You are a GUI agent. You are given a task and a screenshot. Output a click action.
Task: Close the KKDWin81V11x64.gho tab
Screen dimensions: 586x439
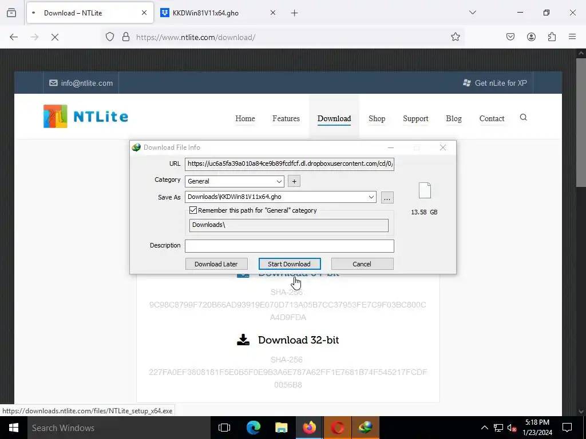point(273,13)
